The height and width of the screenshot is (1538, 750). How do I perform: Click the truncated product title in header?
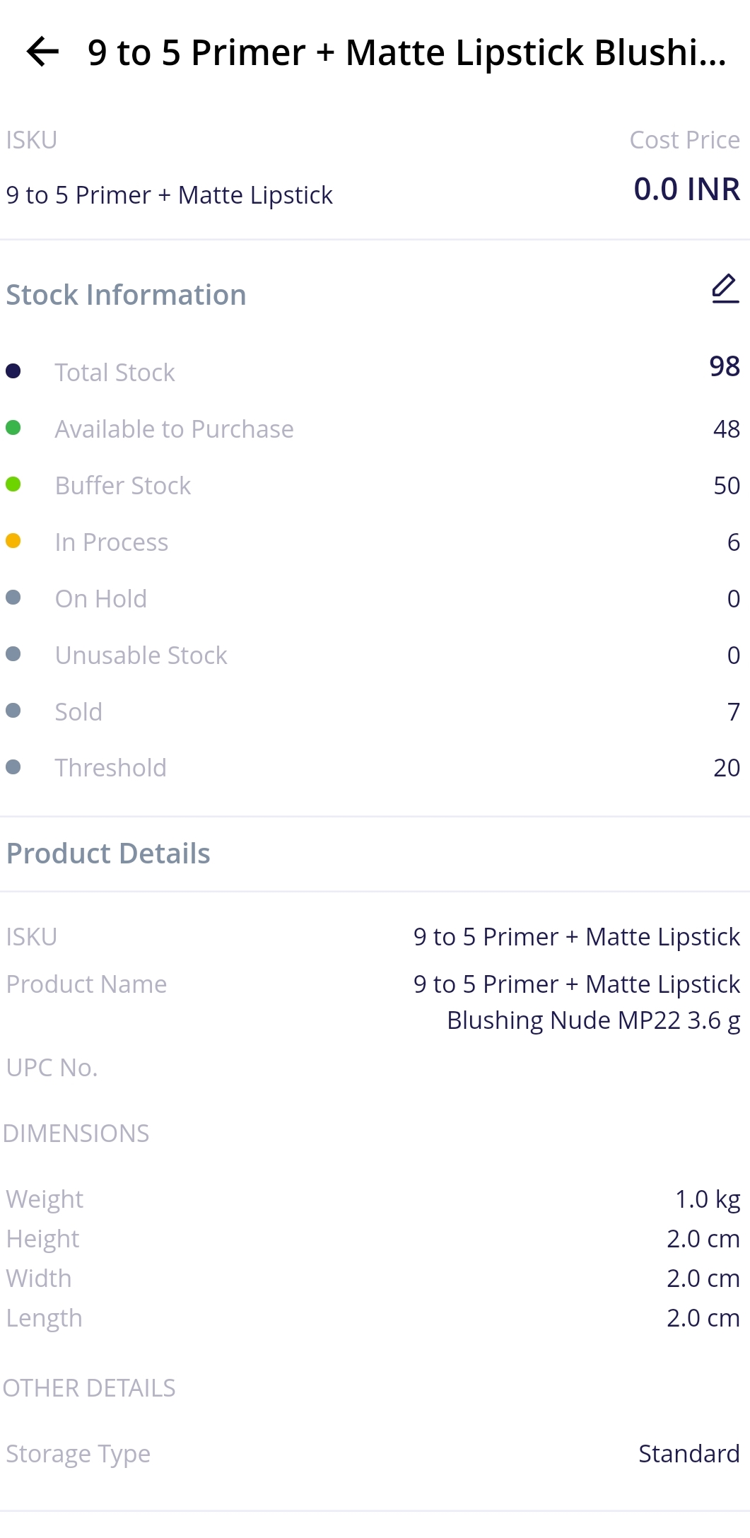pyautogui.click(x=407, y=53)
